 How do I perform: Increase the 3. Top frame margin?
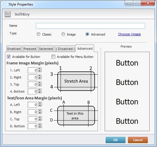click(40, 83)
